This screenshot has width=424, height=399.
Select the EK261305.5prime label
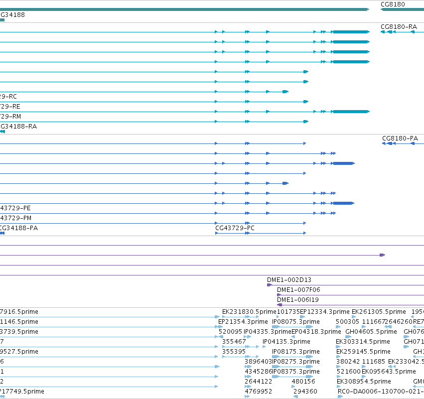(x=379, y=312)
